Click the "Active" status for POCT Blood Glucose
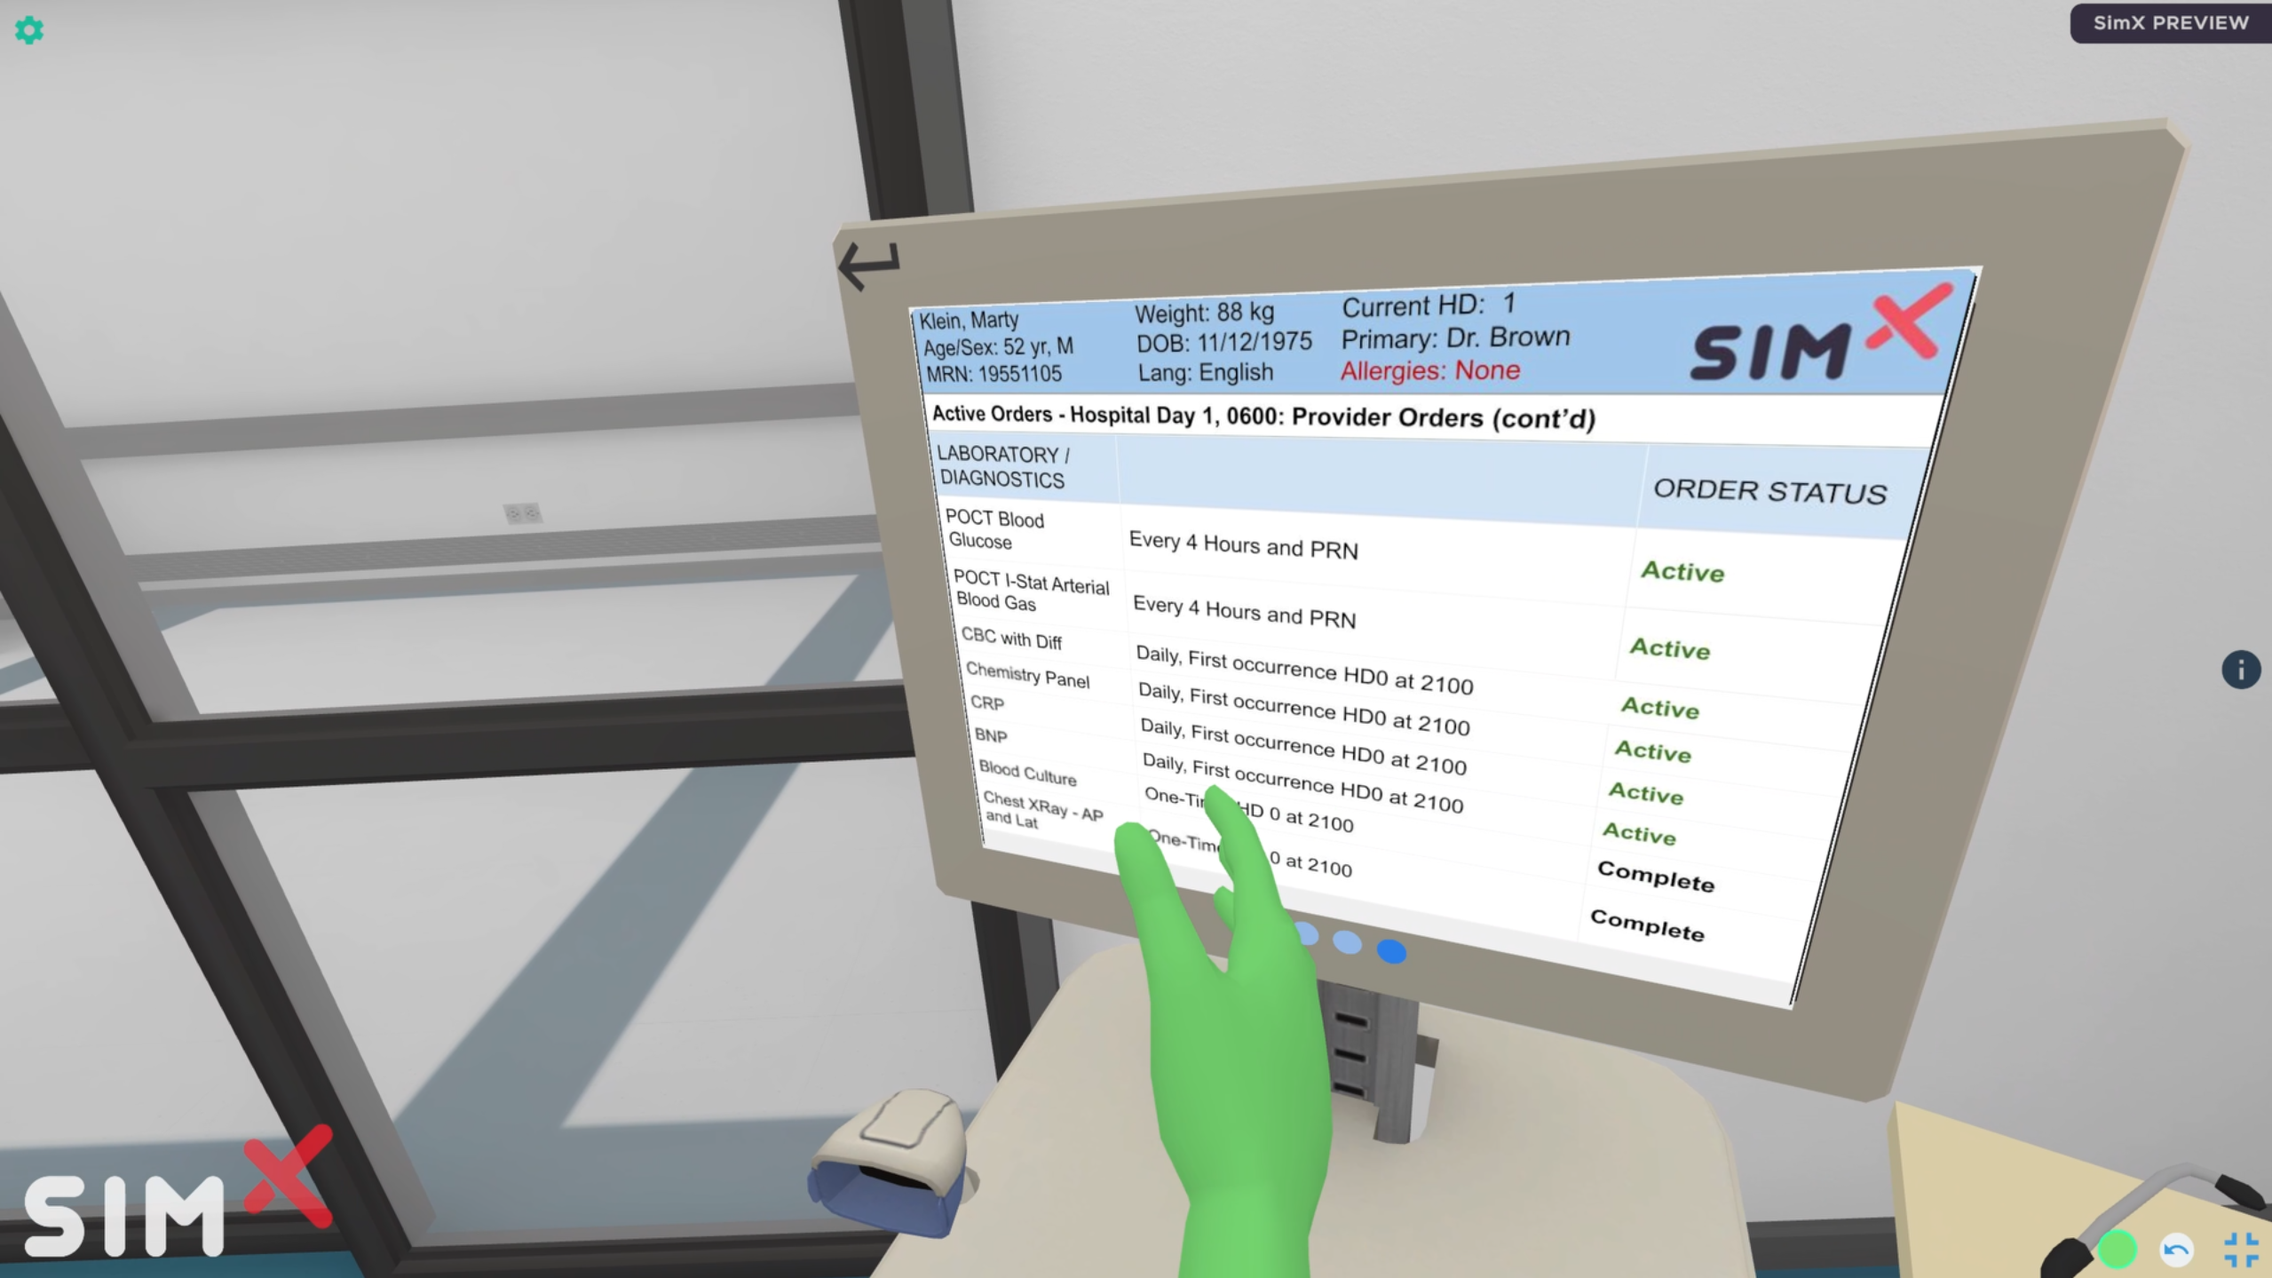 coord(1682,570)
